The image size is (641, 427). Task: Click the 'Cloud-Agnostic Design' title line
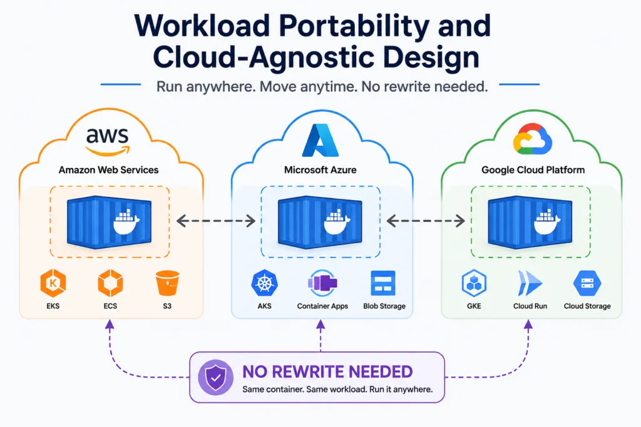coord(316,57)
